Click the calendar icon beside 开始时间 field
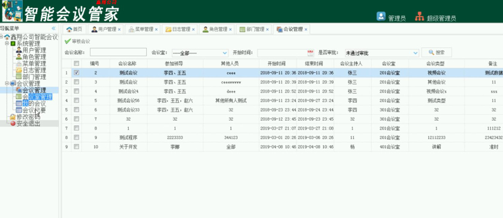Image resolution: width=503 pixels, height=218 pixels. coord(310,53)
